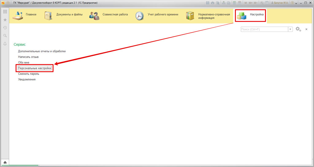Open History clock icon in sidebar
This screenshot has width=314, height=167.
click(x=5, y=28)
